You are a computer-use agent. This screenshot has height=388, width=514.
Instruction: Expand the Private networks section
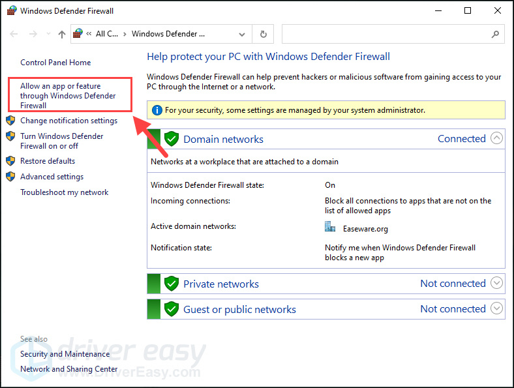496,283
